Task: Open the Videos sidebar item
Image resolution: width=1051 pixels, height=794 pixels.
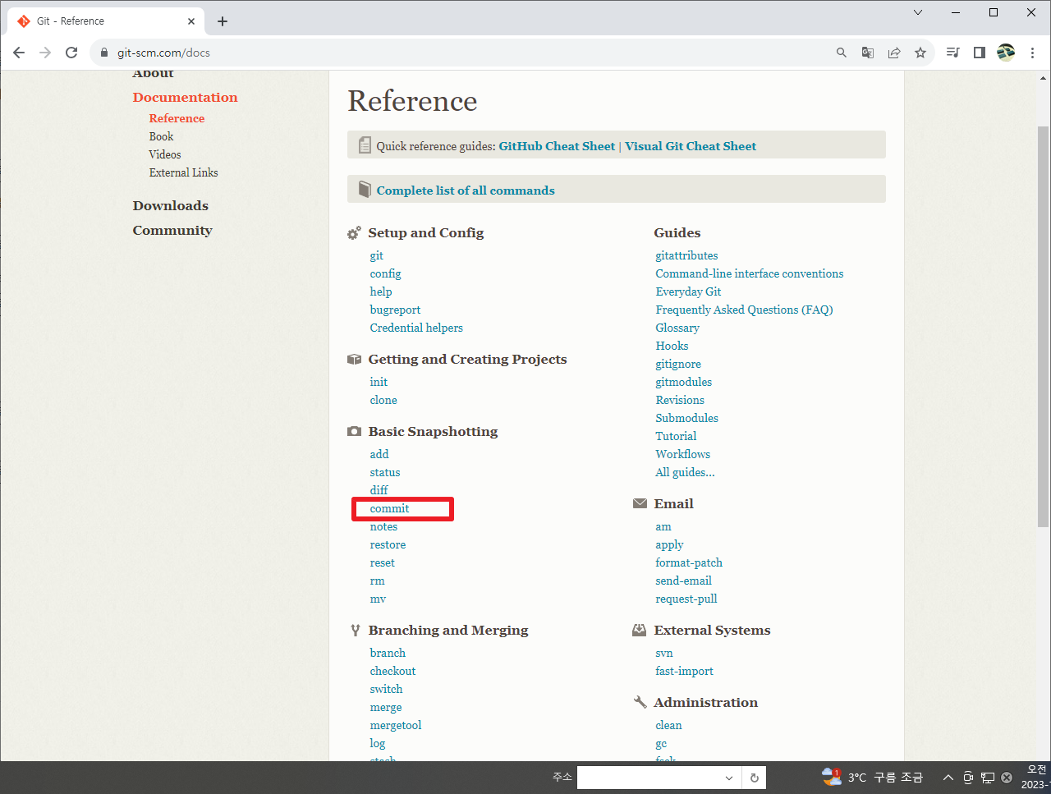Action: [x=165, y=154]
